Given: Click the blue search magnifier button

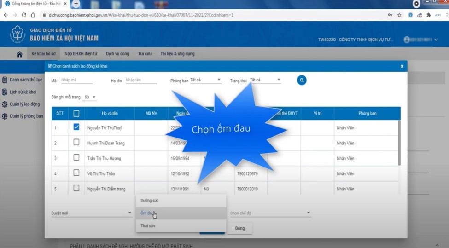Looking at the screenshot, I should coord(302,80).
